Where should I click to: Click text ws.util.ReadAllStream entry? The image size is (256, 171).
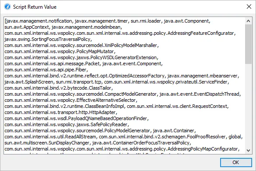point(50,137)
